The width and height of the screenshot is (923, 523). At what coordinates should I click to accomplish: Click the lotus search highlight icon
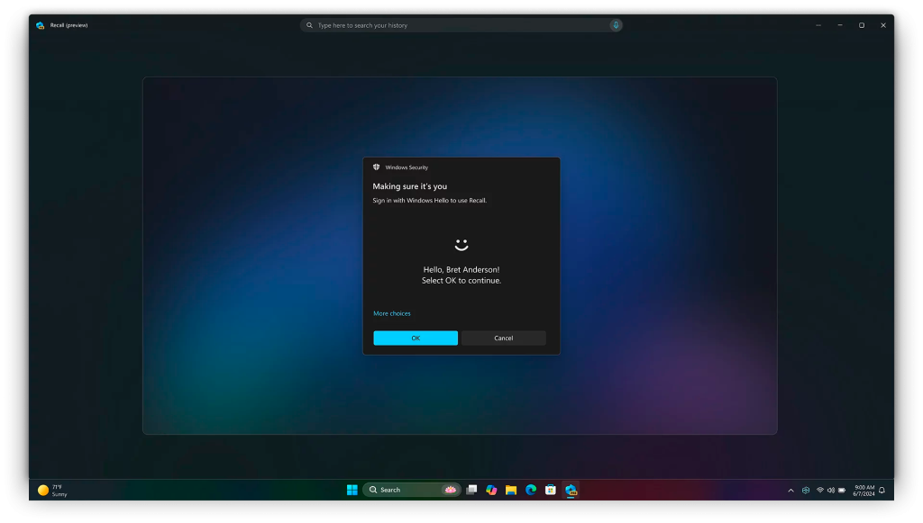[x=451, y=490]
